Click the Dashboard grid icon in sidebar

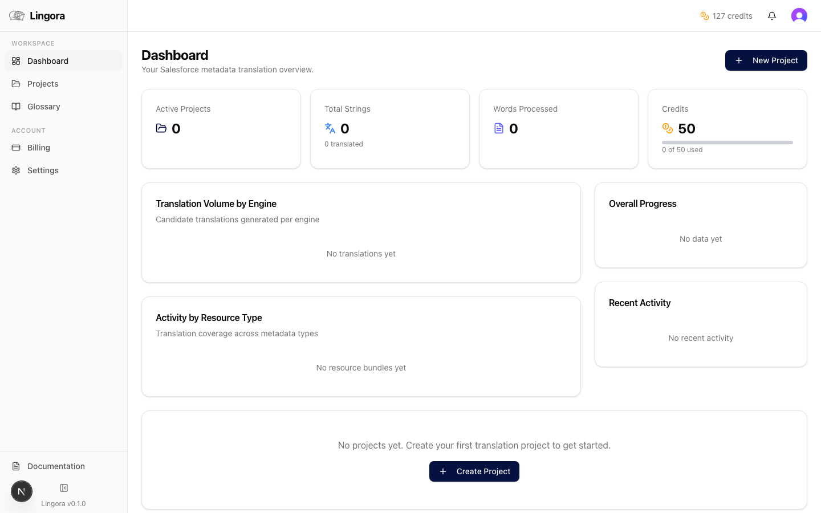coord(15,61)
